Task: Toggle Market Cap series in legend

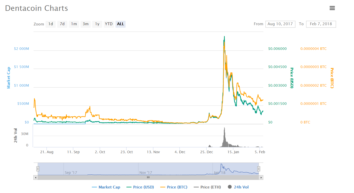Action: pyautogui.click(x=106, y=187)
